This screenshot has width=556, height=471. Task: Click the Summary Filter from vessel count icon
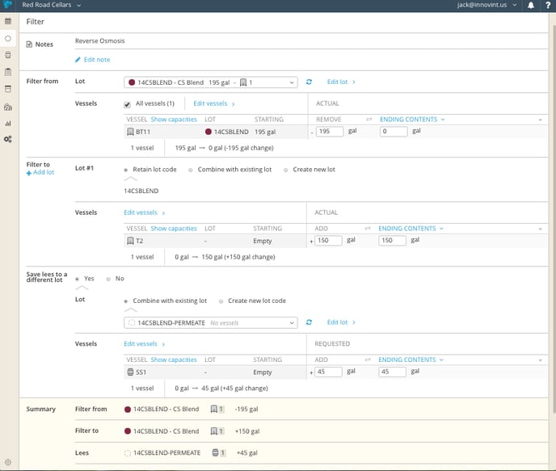click(217, 410)
